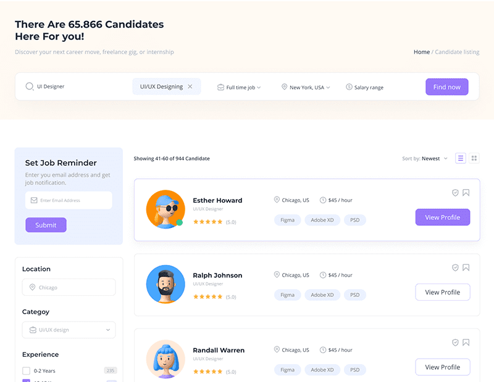Click Esther Howard's avatar thumbnail
This screenshot has height=382, width=494.
(x=165, y=209)
